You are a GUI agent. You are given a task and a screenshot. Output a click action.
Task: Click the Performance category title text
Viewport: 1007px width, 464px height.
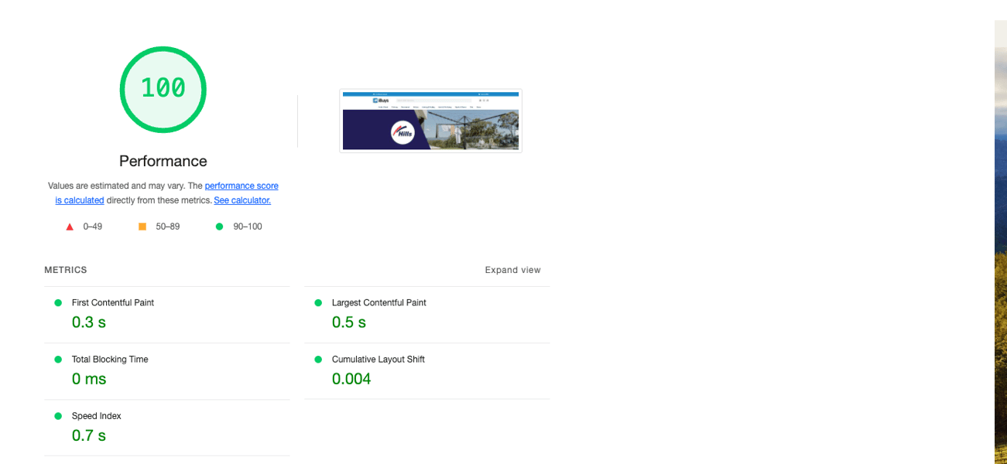[163, 161]
